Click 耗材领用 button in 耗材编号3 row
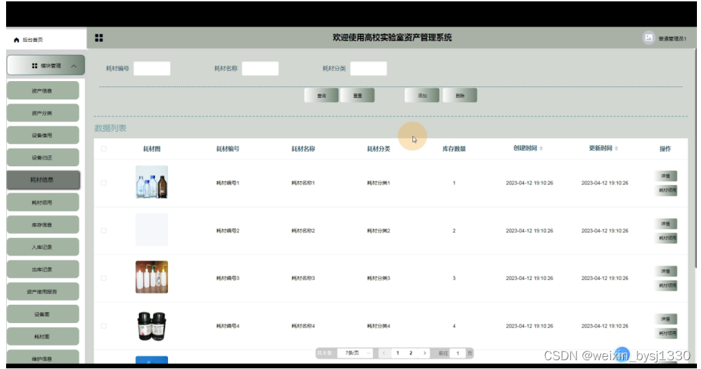 667,286
